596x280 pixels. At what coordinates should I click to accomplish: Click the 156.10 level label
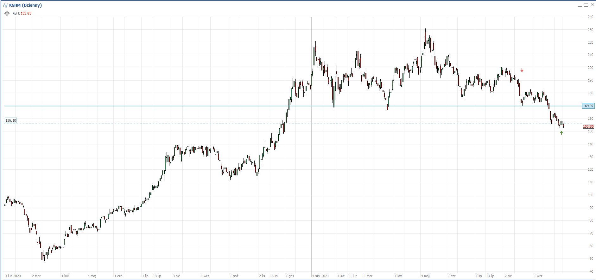click(11, 120)
